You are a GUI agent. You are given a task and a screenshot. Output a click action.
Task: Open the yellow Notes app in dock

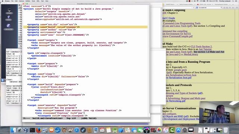[x=109, y=130]
